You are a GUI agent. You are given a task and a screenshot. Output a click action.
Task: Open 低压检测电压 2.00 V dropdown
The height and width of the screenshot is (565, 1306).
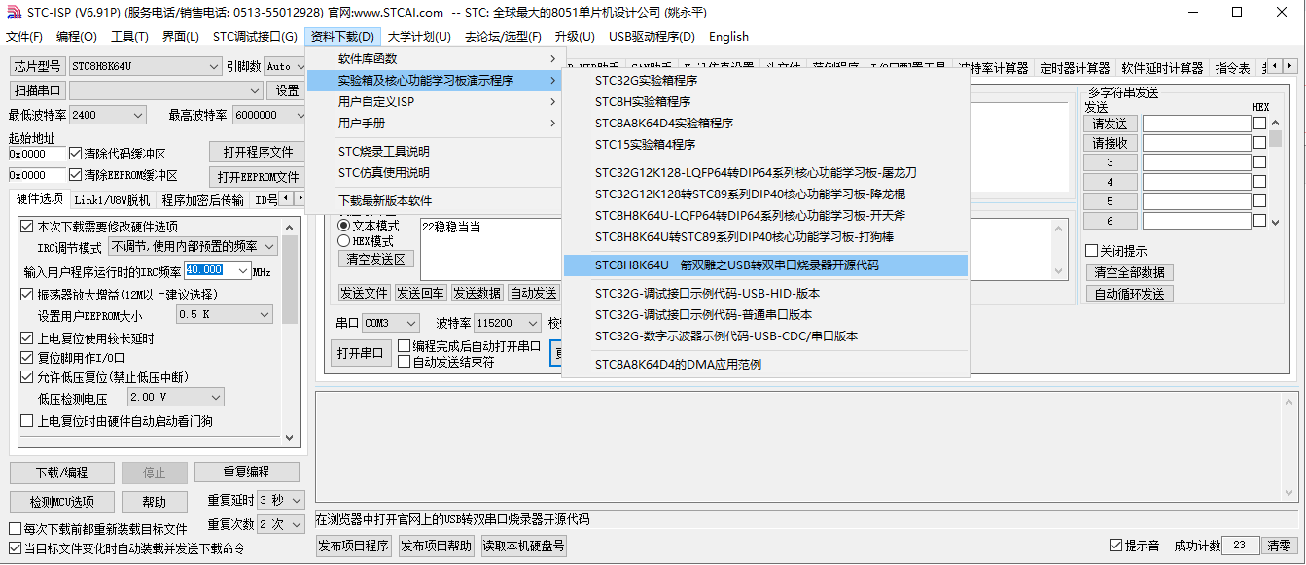(176, 397)
